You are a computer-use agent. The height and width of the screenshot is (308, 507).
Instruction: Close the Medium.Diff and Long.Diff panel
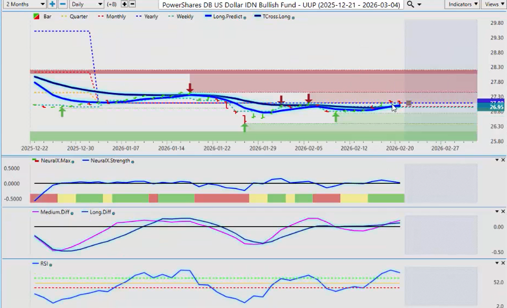503,212
